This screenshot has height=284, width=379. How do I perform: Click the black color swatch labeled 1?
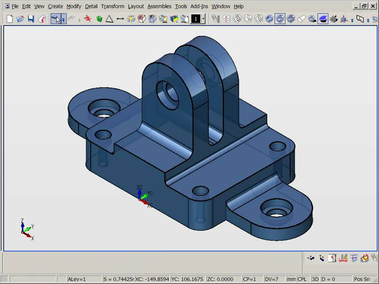(196, 19)
